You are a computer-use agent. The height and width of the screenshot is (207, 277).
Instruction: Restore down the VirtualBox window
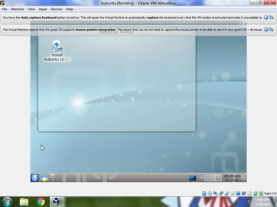(260, 3)
